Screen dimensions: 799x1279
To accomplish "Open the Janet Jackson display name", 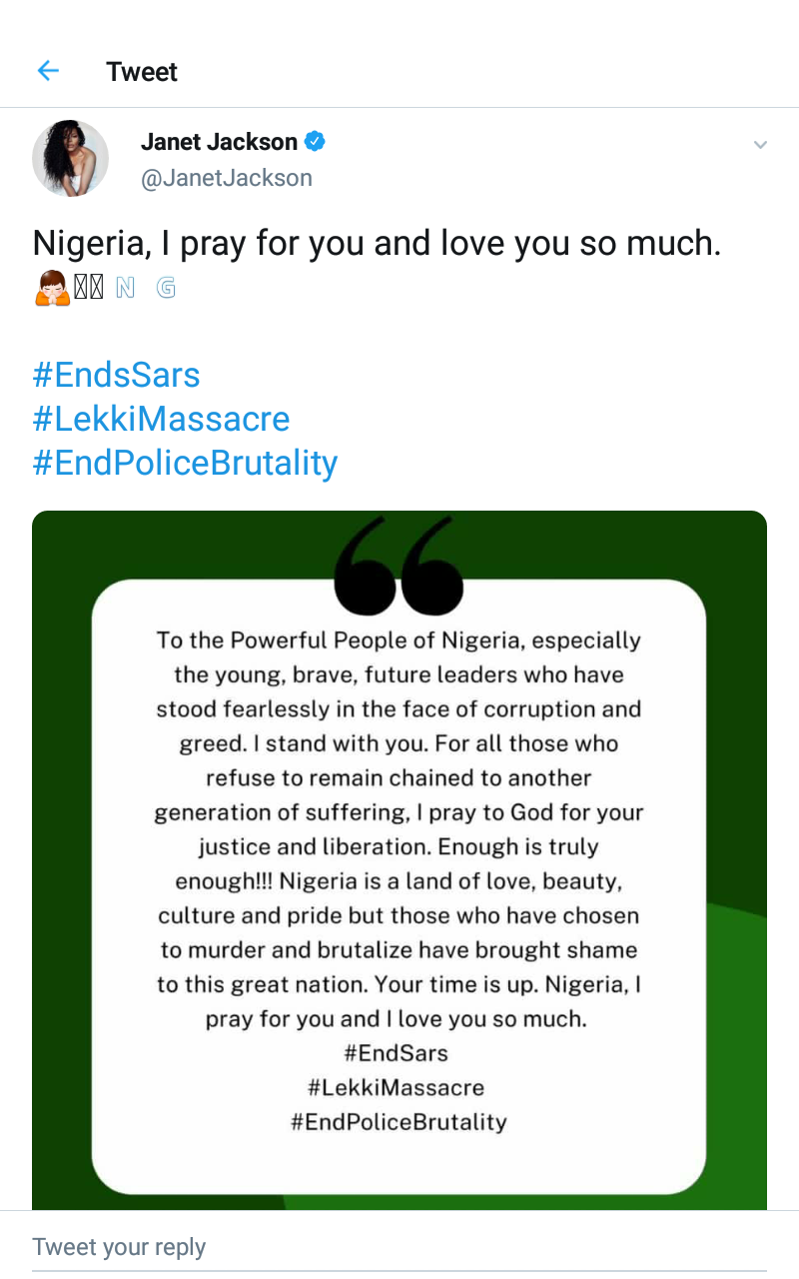I will tap(219, 142).
